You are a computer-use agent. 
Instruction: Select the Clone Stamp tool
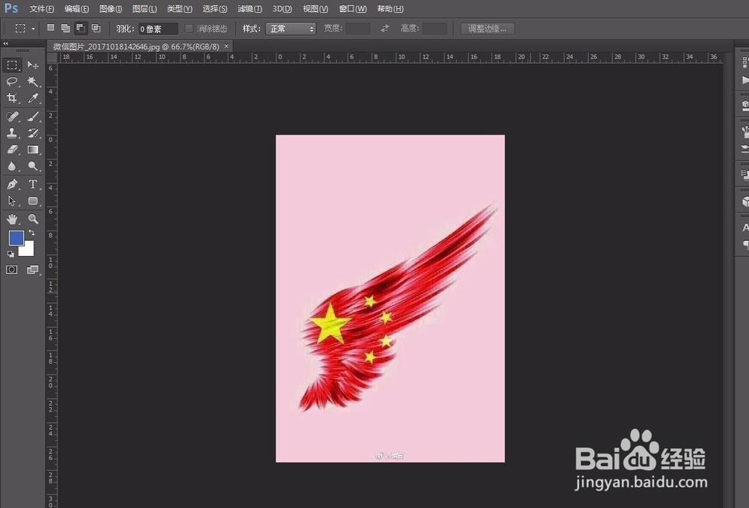[12, 133]
